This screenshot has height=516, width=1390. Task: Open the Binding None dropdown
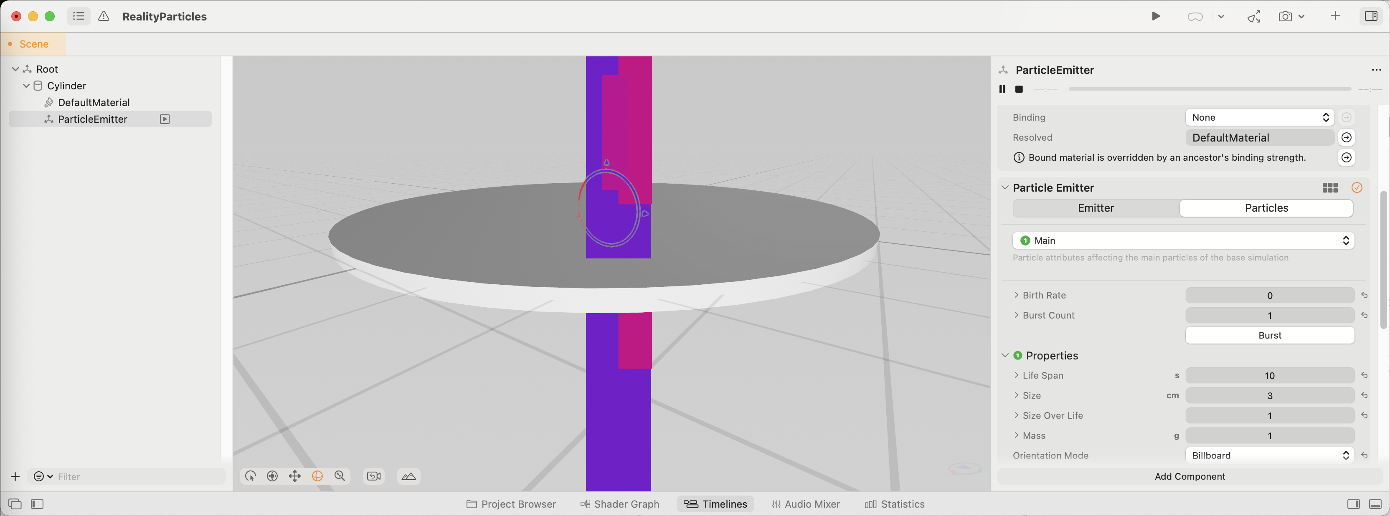1259,118
